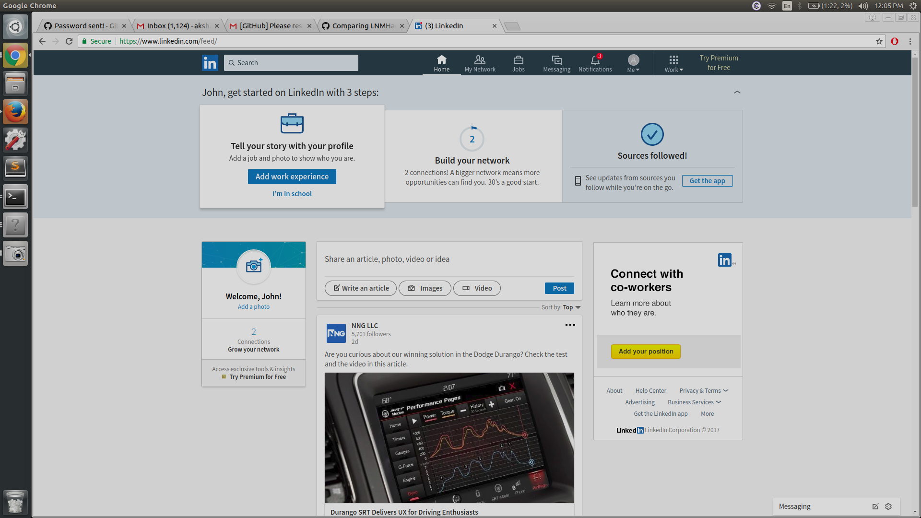921x518 pixels.
Task: Open NNG LLC post options menu
Action: pos(570,325)
